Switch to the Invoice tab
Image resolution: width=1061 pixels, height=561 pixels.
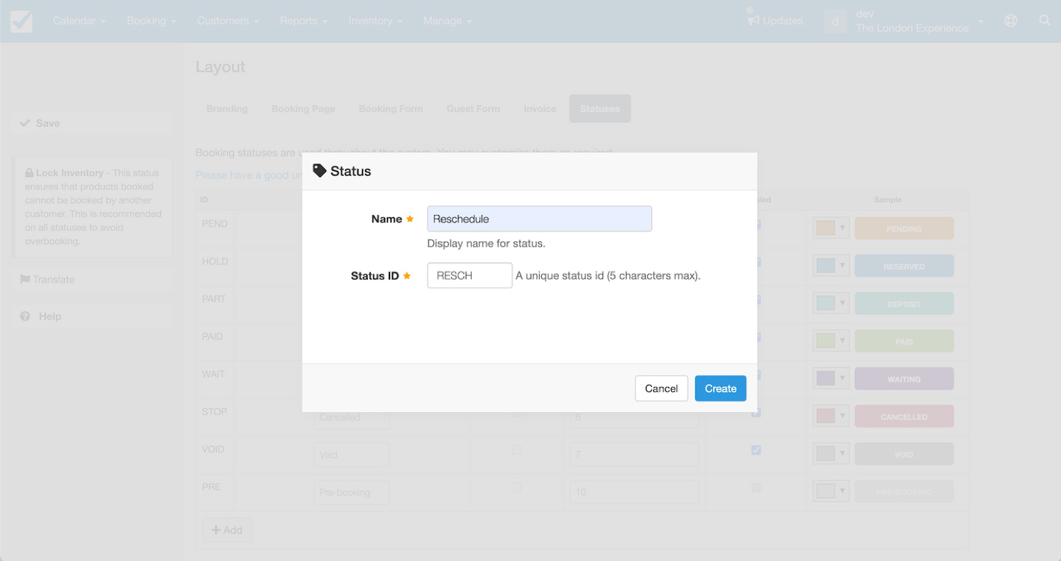coord(540,108)
